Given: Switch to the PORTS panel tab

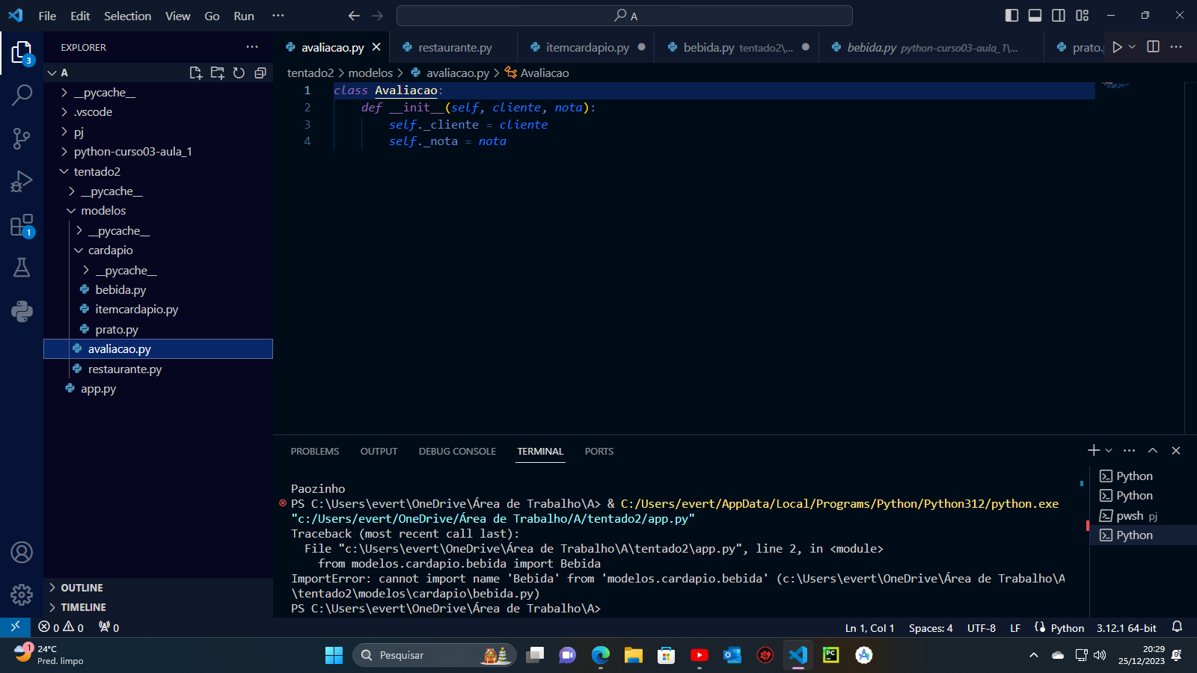Looking at the screenshot, I should click(599, 451).
